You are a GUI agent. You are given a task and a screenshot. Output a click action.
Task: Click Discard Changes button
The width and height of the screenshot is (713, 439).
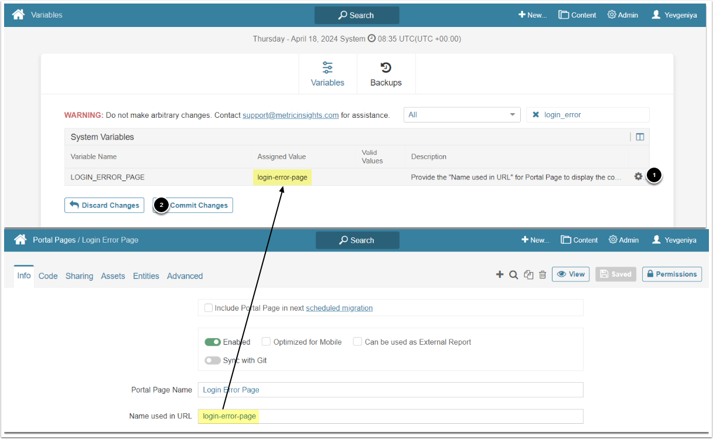pyautogui.click(x=104, y=205)
